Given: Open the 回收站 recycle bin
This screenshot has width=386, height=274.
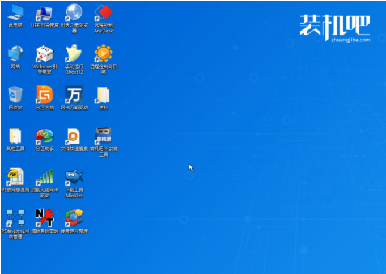Looking at the screenshot, I should (15, 95).
